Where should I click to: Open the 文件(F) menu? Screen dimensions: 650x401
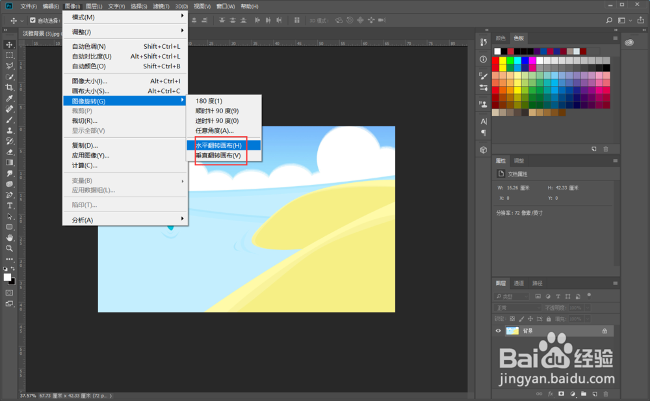tap(29, 7)
